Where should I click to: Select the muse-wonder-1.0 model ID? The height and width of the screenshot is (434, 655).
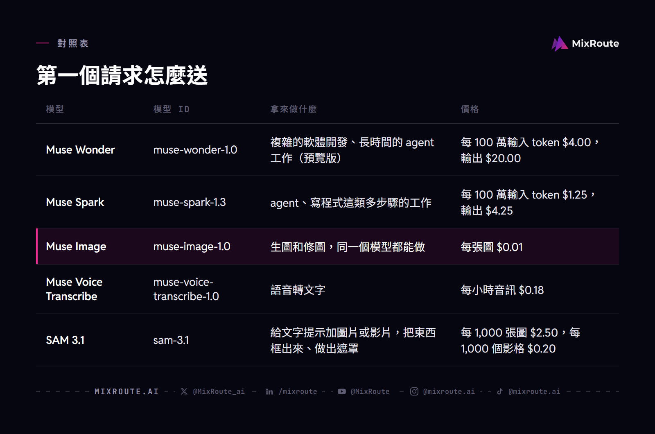pos(195,150)
